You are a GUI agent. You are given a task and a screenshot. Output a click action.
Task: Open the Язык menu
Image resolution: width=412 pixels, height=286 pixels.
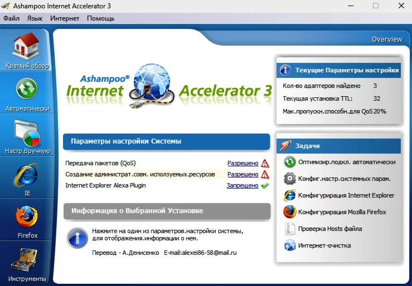[x=35, y=18]
